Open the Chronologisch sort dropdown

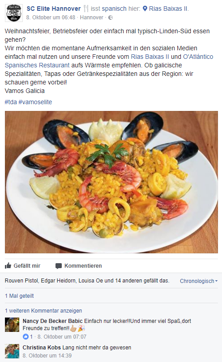[199, 281]
